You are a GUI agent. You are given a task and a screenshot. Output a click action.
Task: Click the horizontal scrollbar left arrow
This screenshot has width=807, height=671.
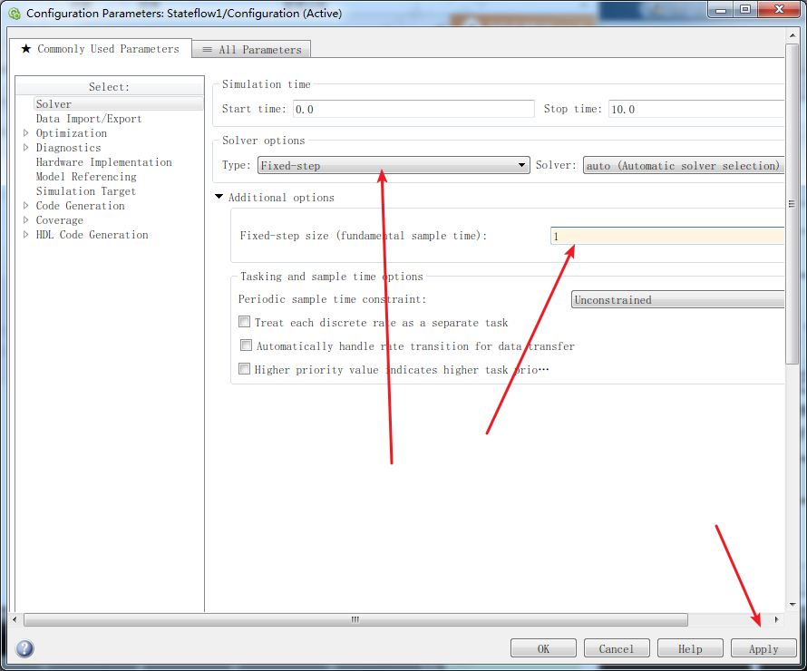(15, 619)
